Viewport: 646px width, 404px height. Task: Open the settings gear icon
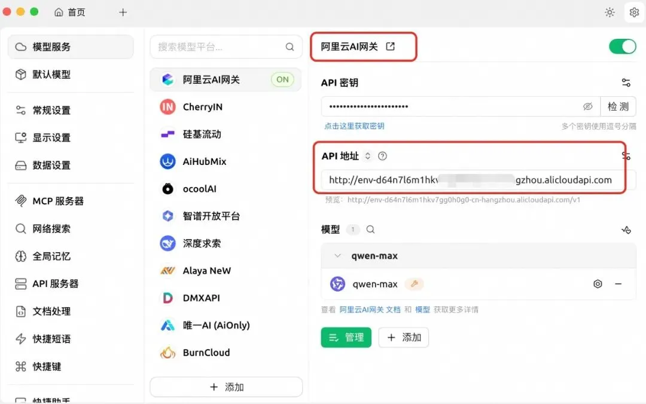point(634,13)
